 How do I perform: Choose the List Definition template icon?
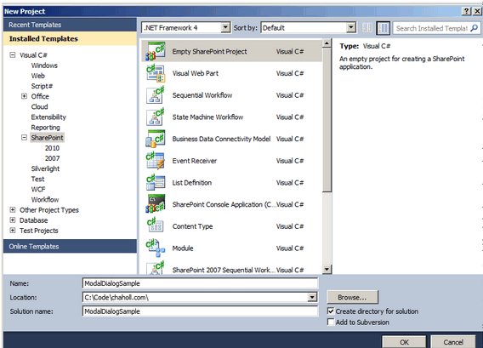[x=156, y=183]
